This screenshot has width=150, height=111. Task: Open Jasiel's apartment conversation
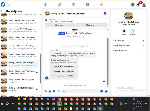pos(19,30)
